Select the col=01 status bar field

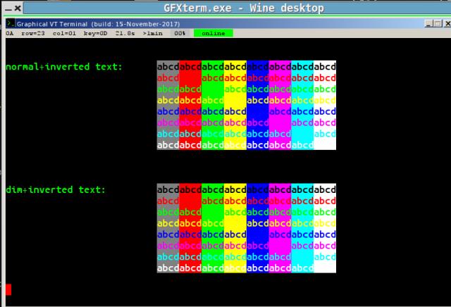coord(63,33)
